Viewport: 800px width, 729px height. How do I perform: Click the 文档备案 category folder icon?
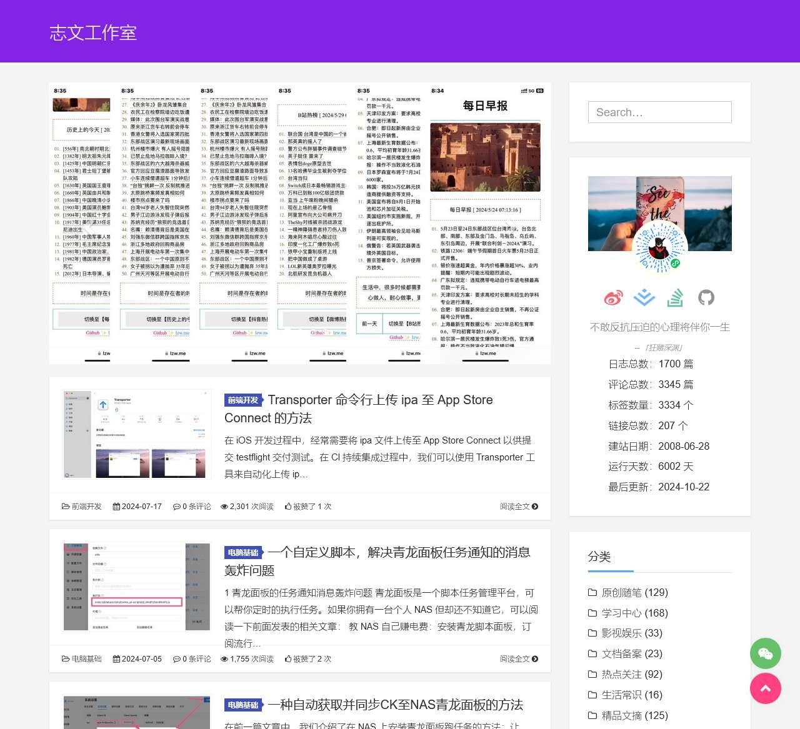tap(592, 653)
